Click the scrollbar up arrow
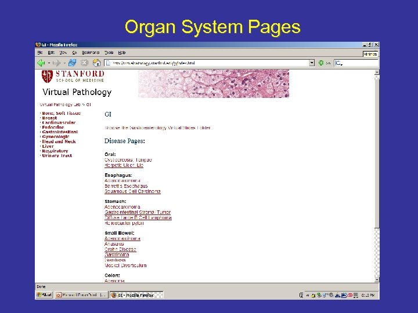The image size is (418, 313). (377, 72)
